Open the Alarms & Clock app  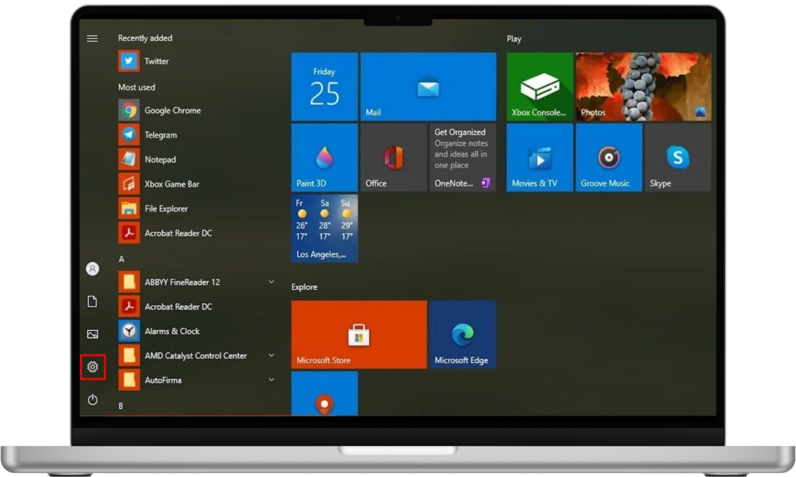[x=172, y=331]
